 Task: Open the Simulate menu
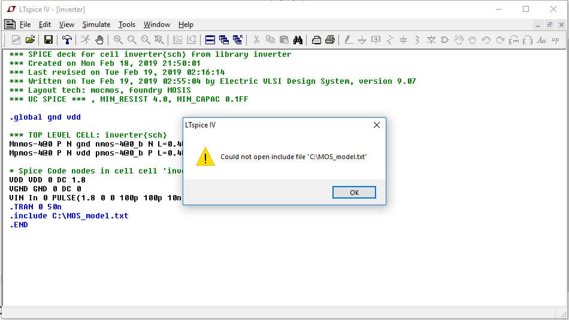pyautogui.click(x=96, y=25)
